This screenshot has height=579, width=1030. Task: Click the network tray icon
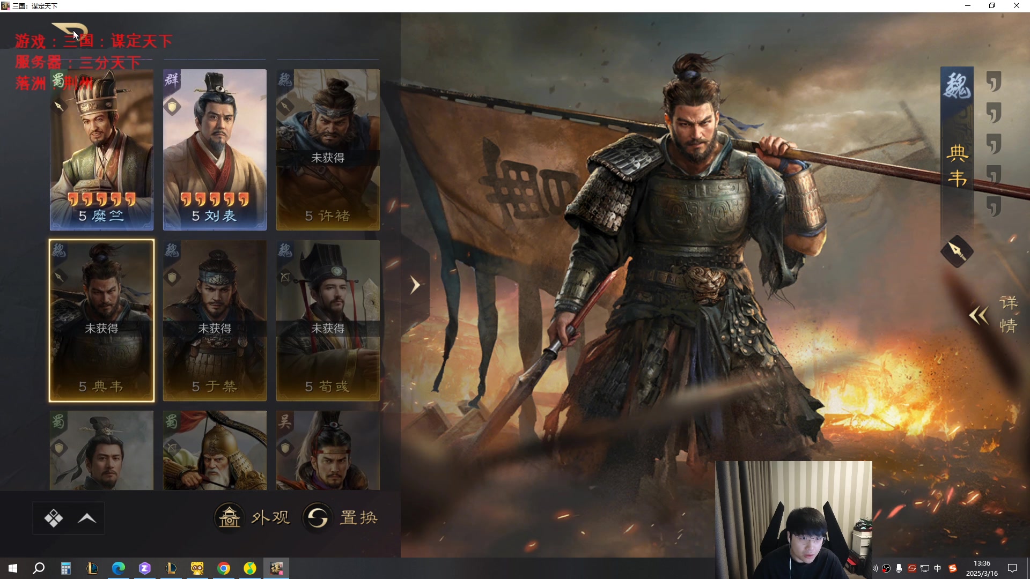[925, 568]
